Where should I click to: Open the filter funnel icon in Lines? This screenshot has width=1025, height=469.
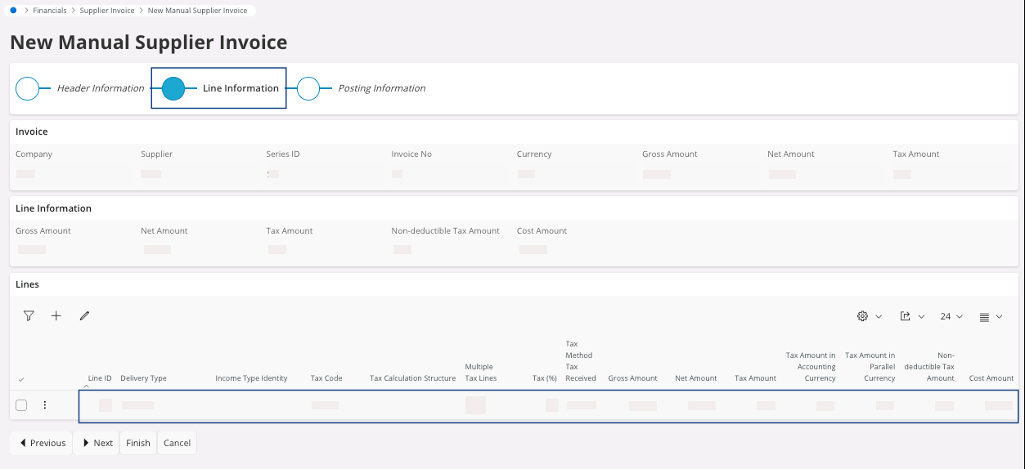pyautogui.click(x=29, y=316)
